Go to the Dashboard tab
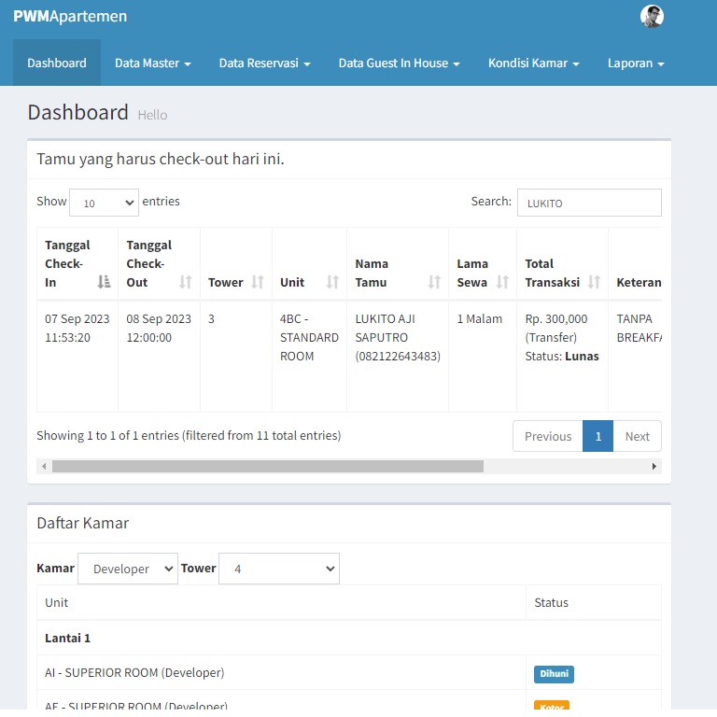Viewport: 717px width, 717px height. tap(57, 63)
